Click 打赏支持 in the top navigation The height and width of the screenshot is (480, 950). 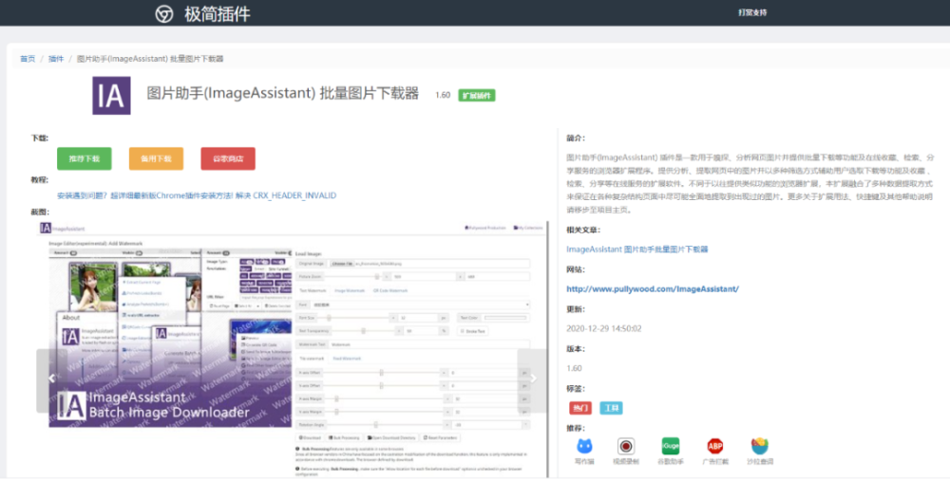click(752, 12)
